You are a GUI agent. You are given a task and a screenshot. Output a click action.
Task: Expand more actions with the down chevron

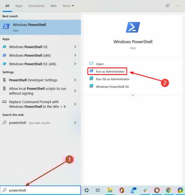pyautogui.click(x=133, y=95)
